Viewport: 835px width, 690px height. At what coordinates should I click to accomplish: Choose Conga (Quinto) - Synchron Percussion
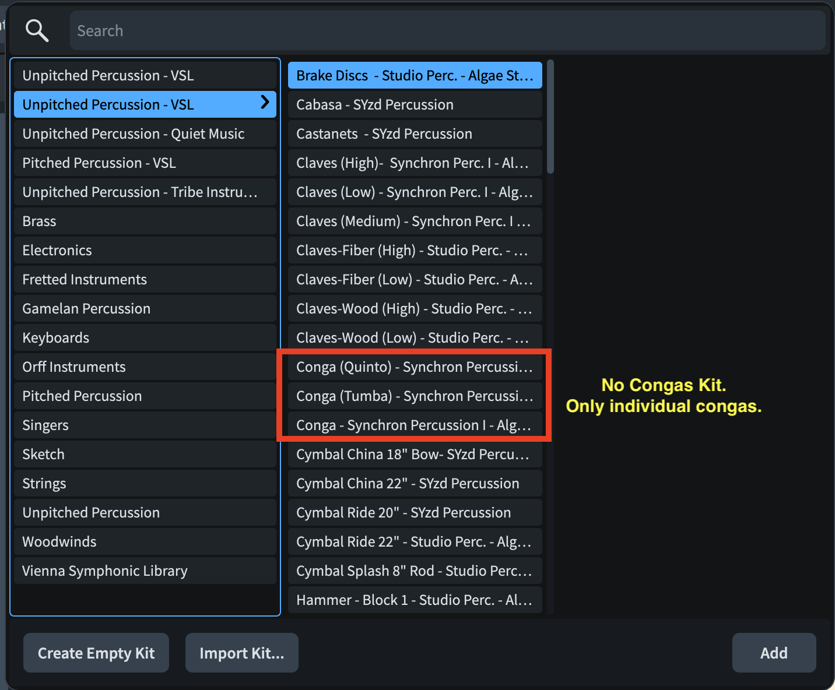click(415, 367)
